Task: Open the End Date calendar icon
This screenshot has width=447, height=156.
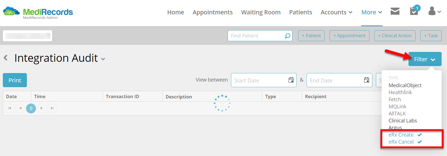Action: (x=367, y=80)
